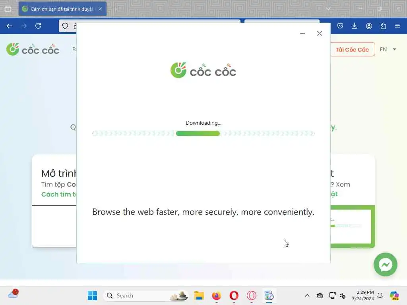The width and height of the screenshot is (407, 305).
Task: Open the installer app in the taskbar
Action: (269, 295)
